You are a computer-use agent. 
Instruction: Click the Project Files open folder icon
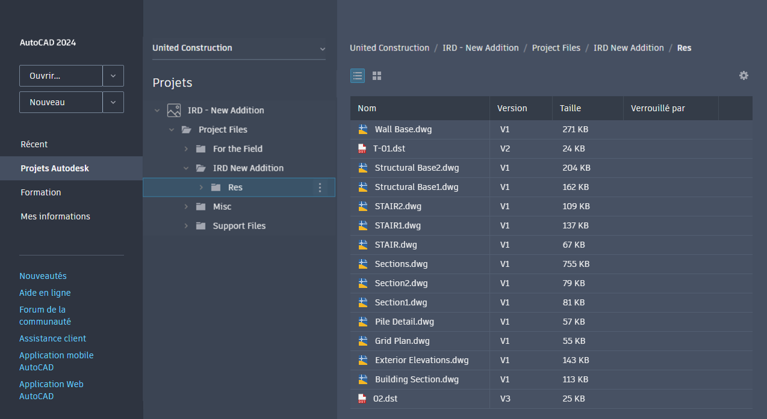(187, 129)
